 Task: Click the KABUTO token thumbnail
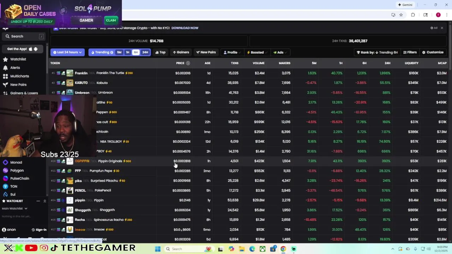[x=70, y=83]
